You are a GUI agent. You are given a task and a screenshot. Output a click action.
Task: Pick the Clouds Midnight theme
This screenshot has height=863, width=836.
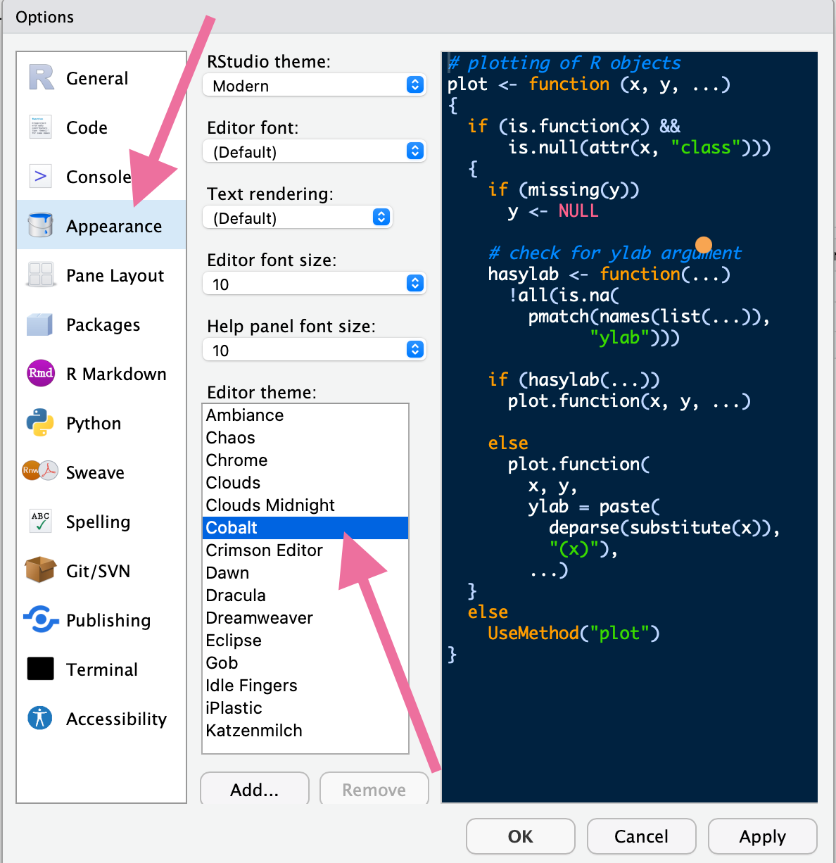pyautogui.click(x=305, y=505)
